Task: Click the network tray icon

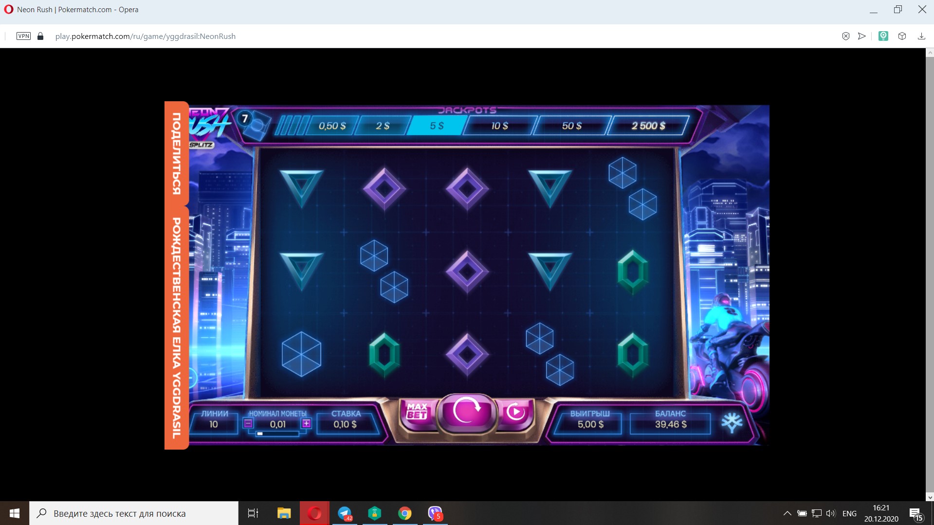Action: 817,513
